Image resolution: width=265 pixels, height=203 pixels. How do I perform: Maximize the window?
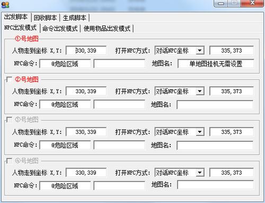click(x=234, y=3)
